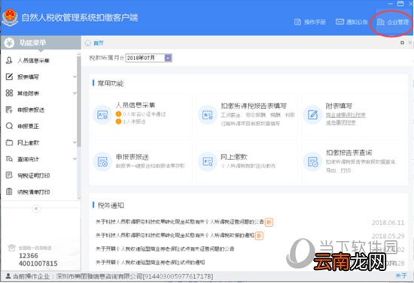Open the 商业养老保险试点的通知 notice

coord(150,262)
